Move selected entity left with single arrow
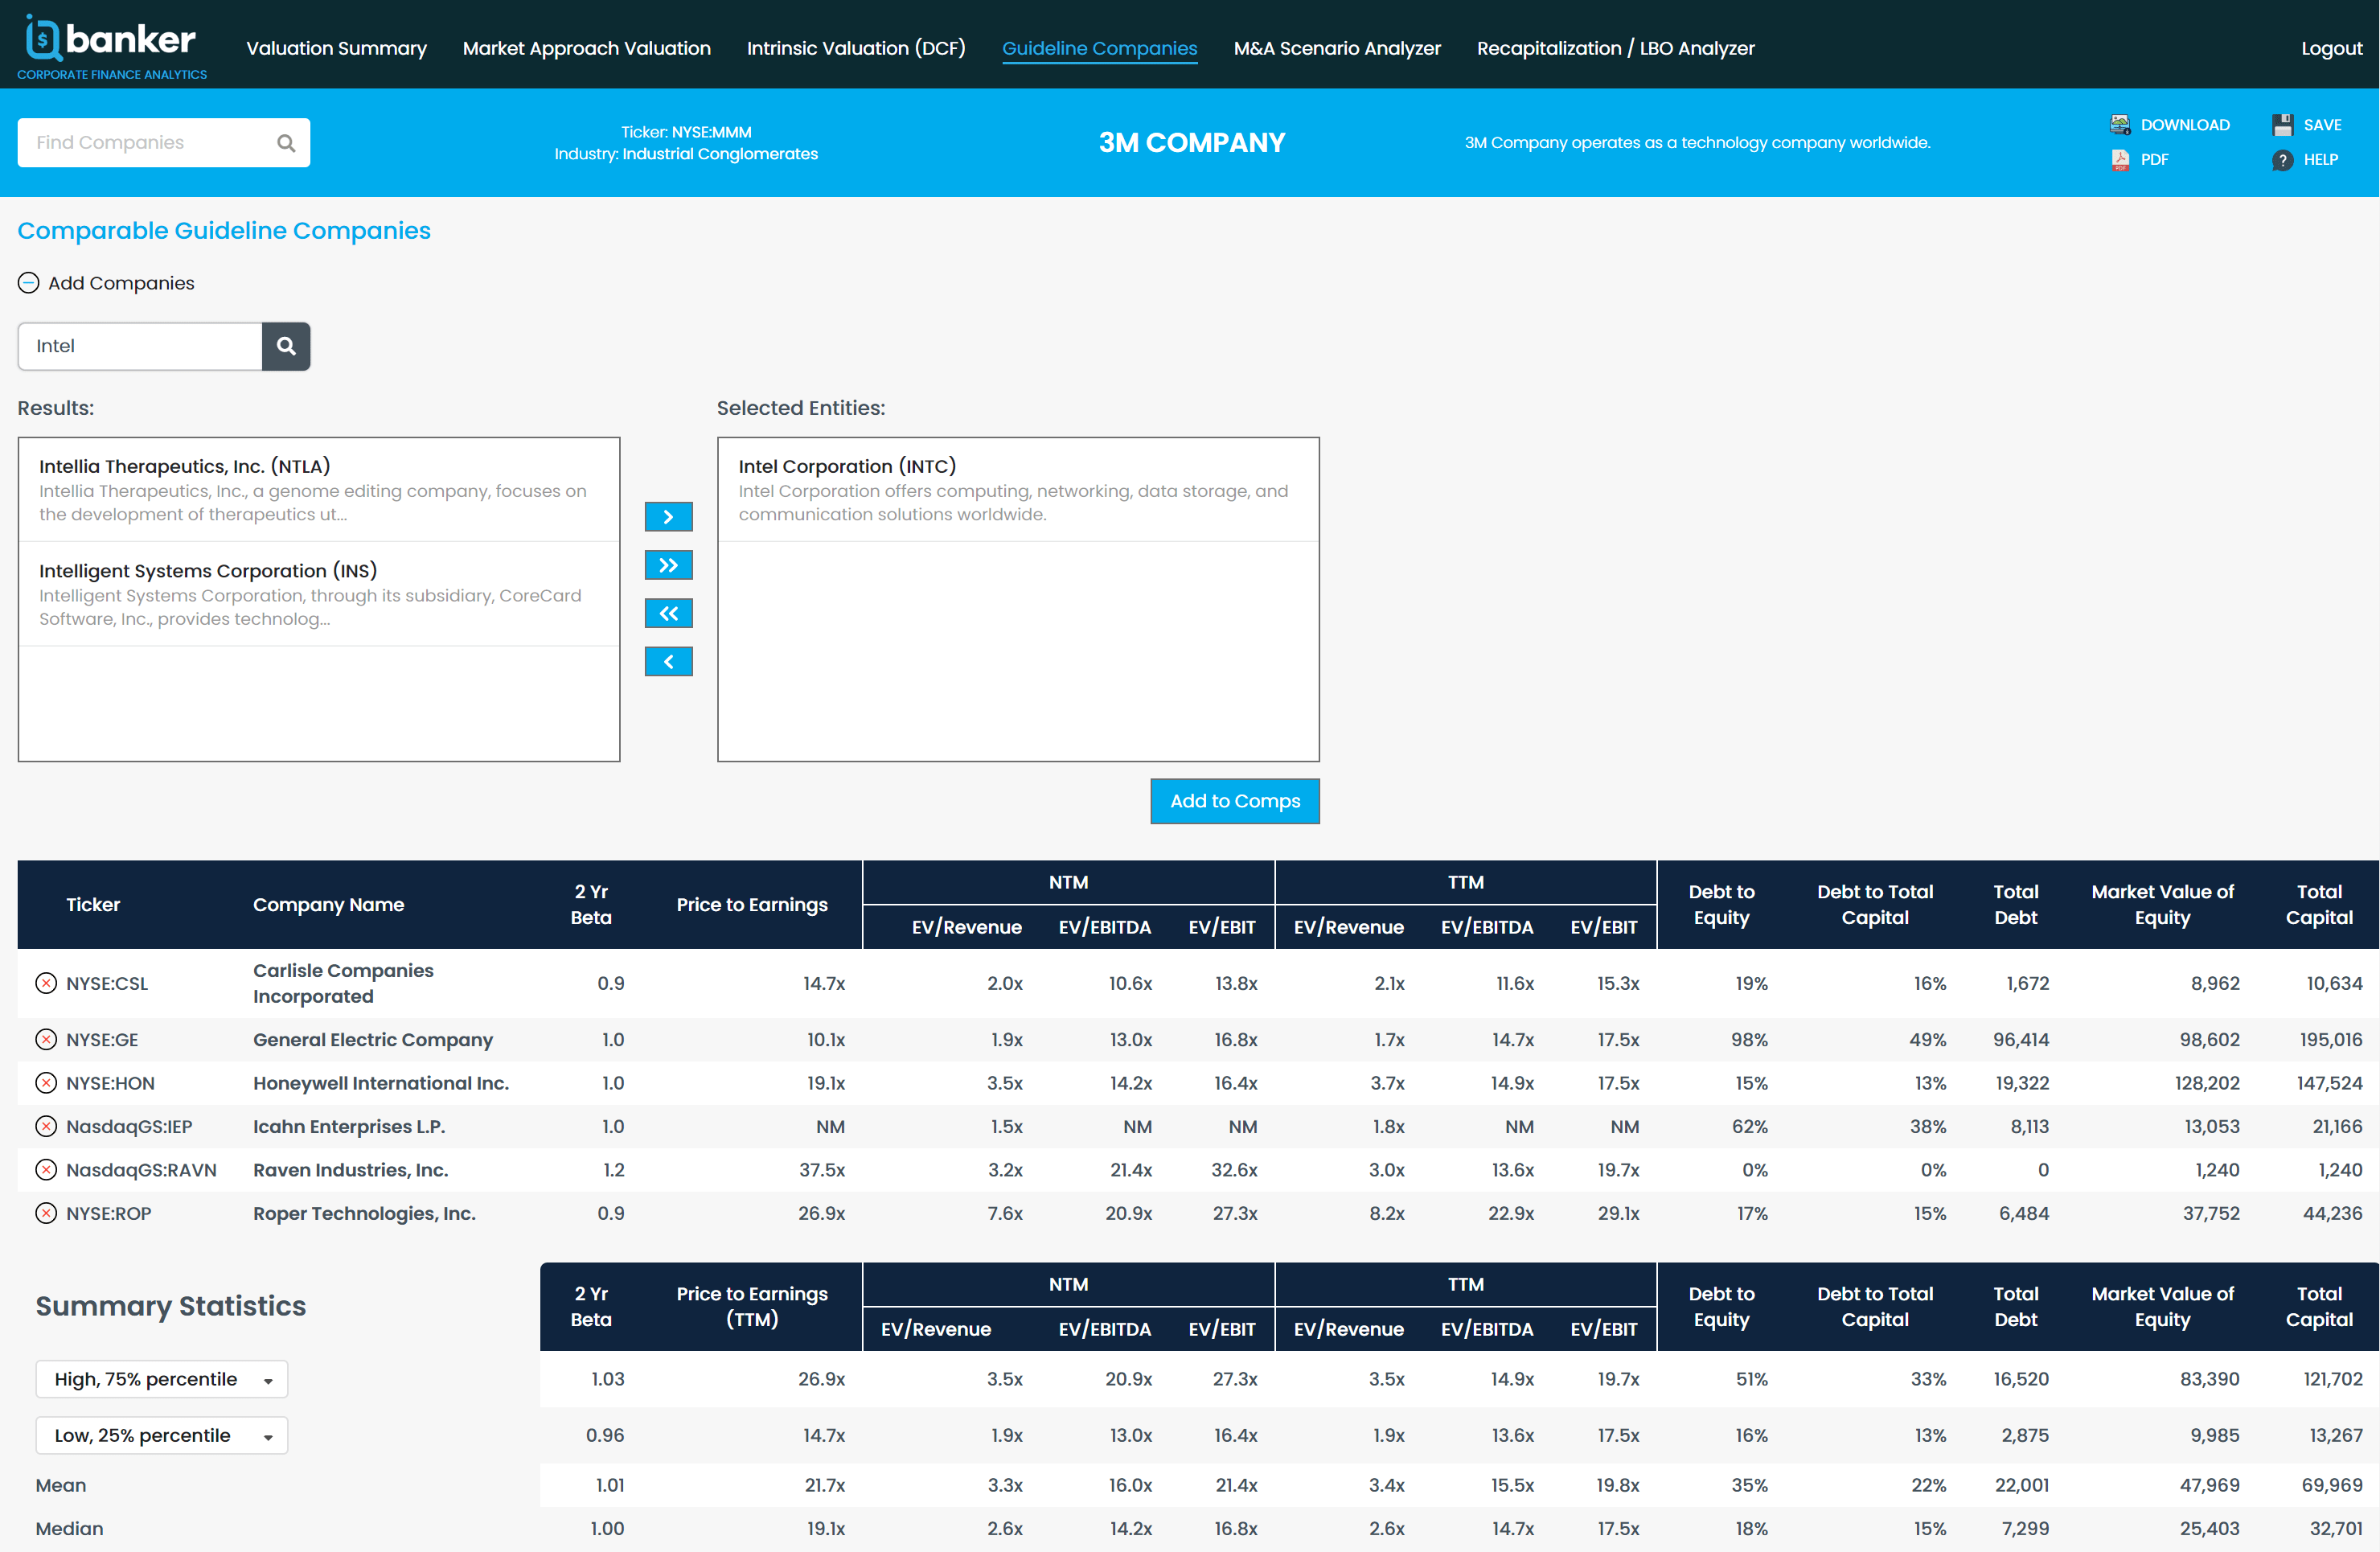 (668, 661)
